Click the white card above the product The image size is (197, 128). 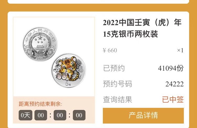pyautogui.click(x=98, y=2)
